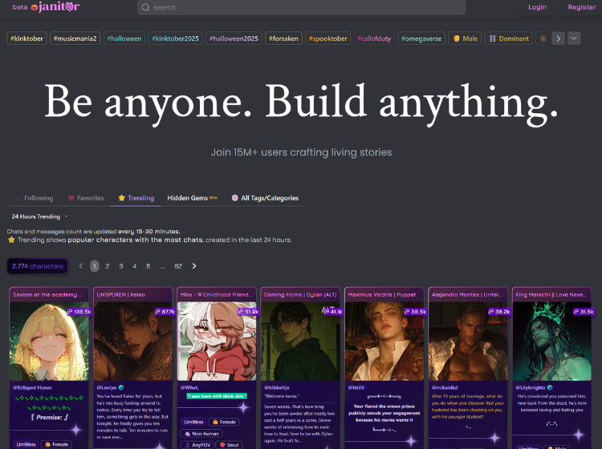The image size is (602, 449).
Task: Click inside the search input field
Action: [x=305, y=7]
